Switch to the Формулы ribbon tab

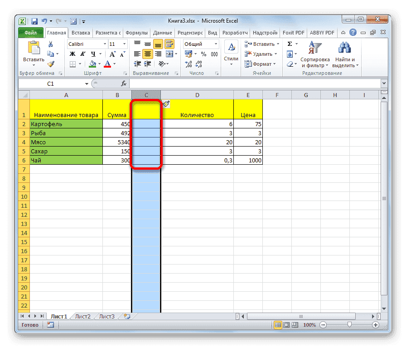point(137,33)
